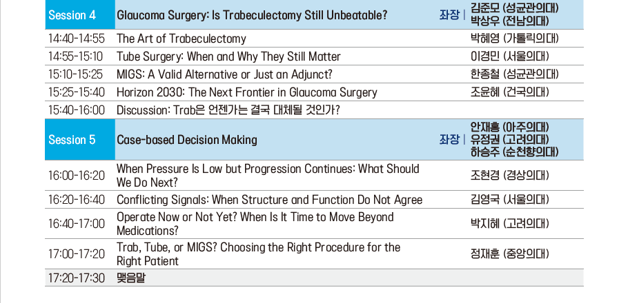Screen dimensions: 628x303
Task: Click the Conflicting Signals talk title
Action: click(x=269, y=200)
